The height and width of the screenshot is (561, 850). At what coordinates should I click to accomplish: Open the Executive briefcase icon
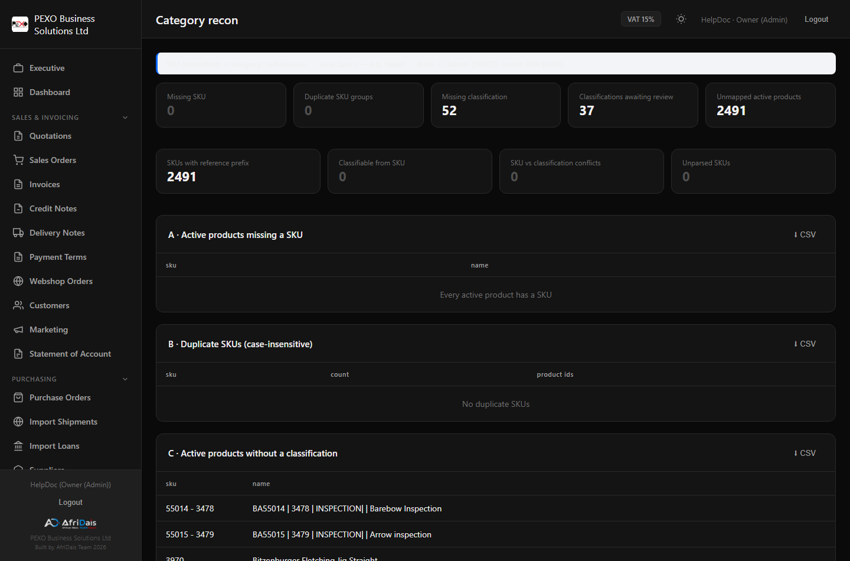pos(18,68)
